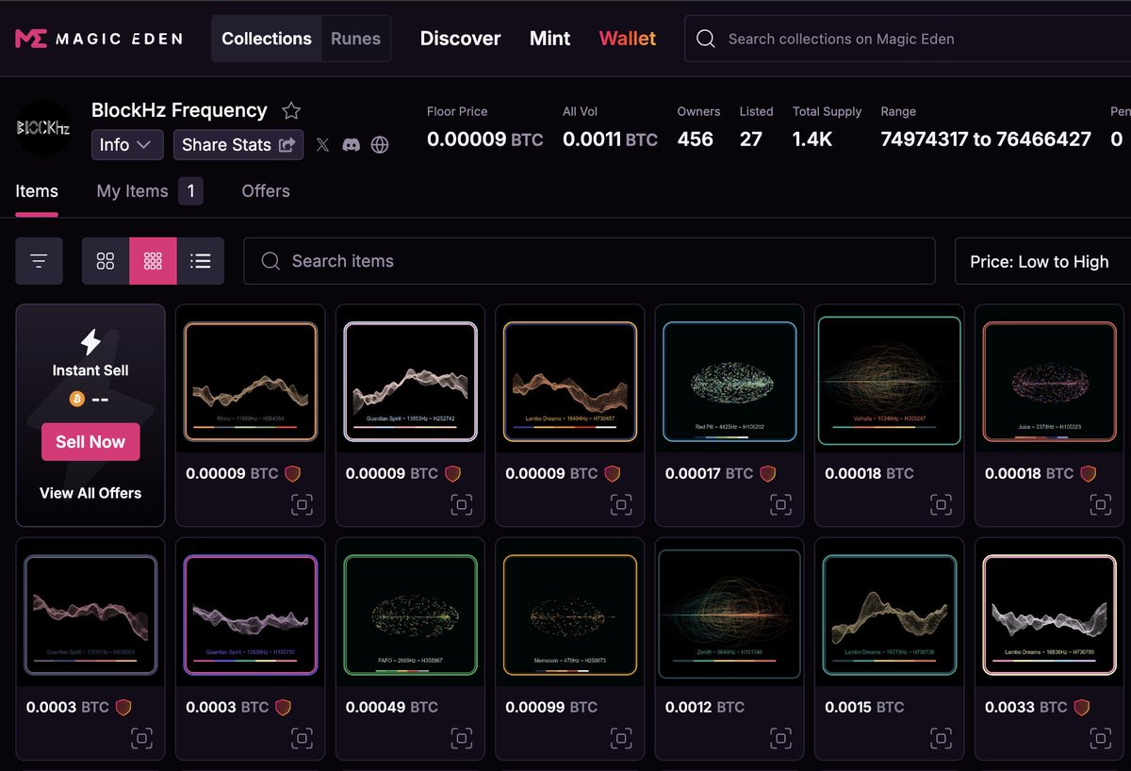Viewport: 1131px width, 771px height.
Task: Click the 0.0012 BTC price
Action: click(x=705, y=707)
